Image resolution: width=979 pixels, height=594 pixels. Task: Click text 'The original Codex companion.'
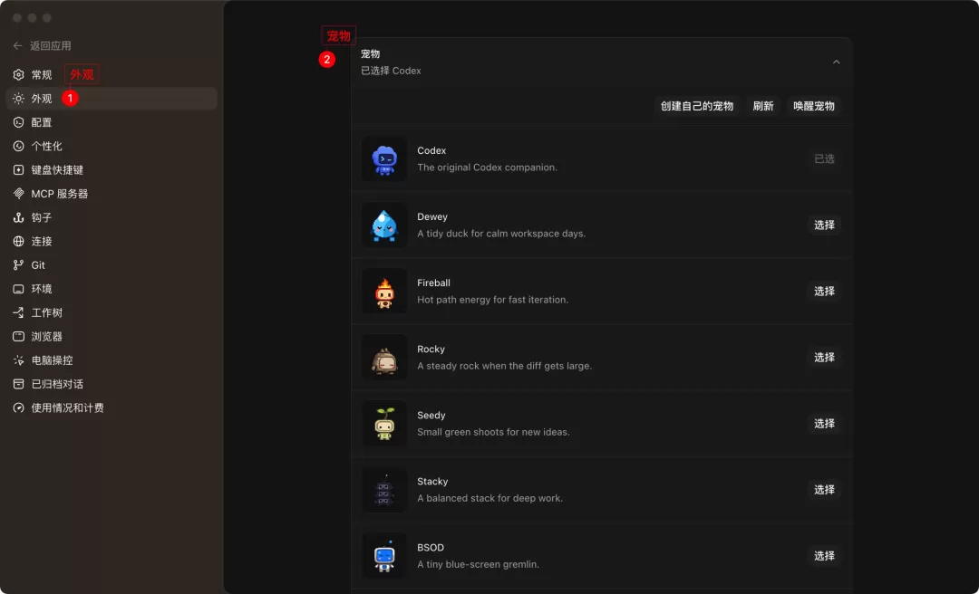[487, 168]
